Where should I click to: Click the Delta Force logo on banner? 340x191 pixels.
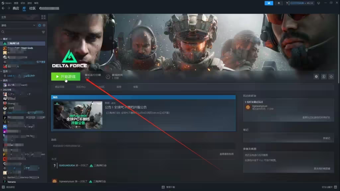click(69, 59)
